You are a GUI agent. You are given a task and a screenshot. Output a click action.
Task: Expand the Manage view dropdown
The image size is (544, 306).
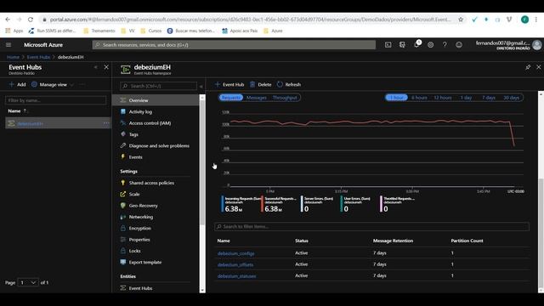[x=53, y=84]
